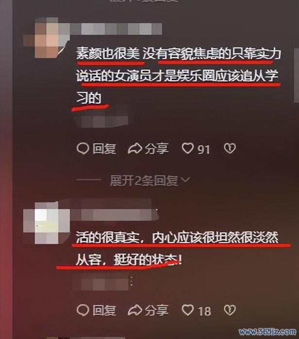This screenshot has height=339, width=299.
Task: Dislike the second comment via broken heart
Action: 230,310
